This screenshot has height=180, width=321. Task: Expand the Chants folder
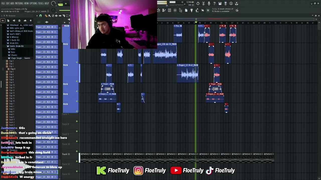pyautogui.click(x=14, y=55)
